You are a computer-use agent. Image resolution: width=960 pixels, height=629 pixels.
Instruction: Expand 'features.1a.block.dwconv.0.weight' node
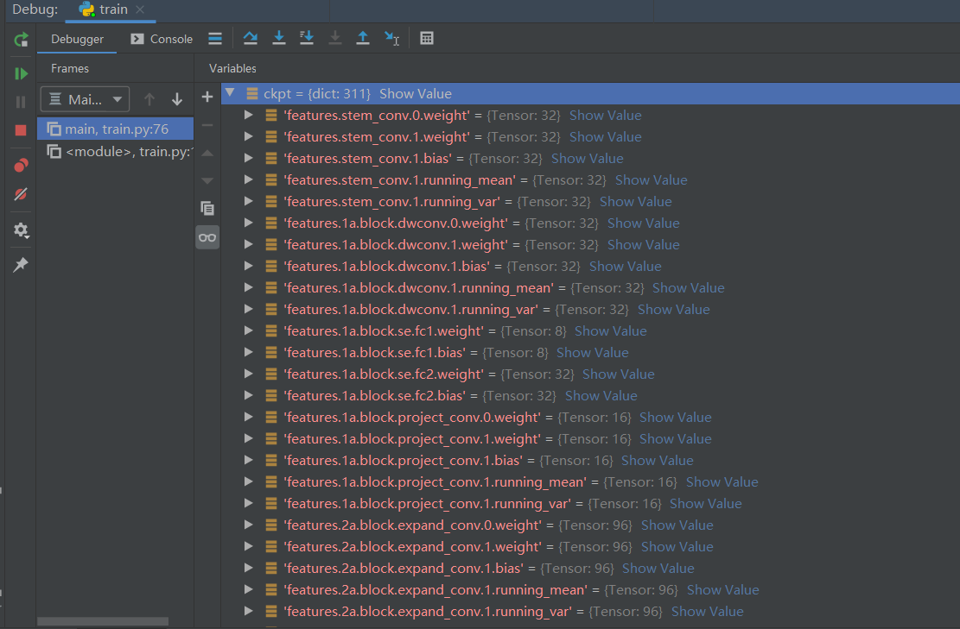pyautogui.click(x=248, y=223)
